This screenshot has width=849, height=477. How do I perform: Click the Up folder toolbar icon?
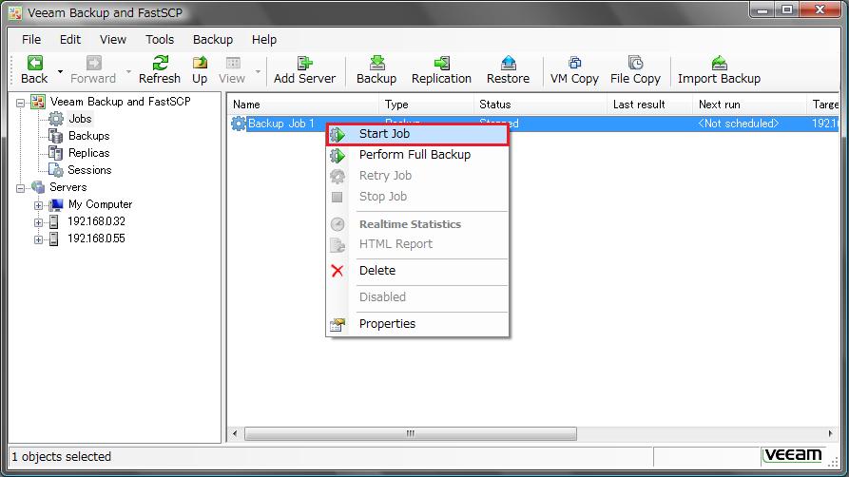(x=200, y=63)
